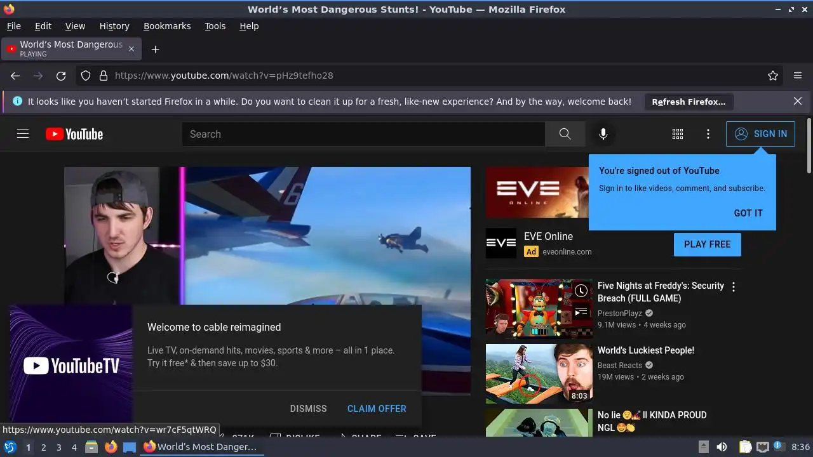Viewport: 813px width, 457px height.
Task: Click the search magnifier button
Action: 565,134
